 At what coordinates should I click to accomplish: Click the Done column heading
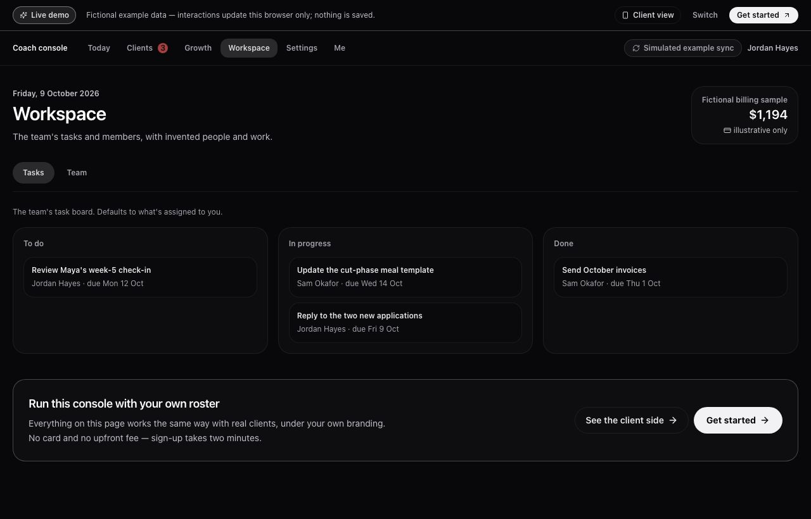tap(563, 244)
